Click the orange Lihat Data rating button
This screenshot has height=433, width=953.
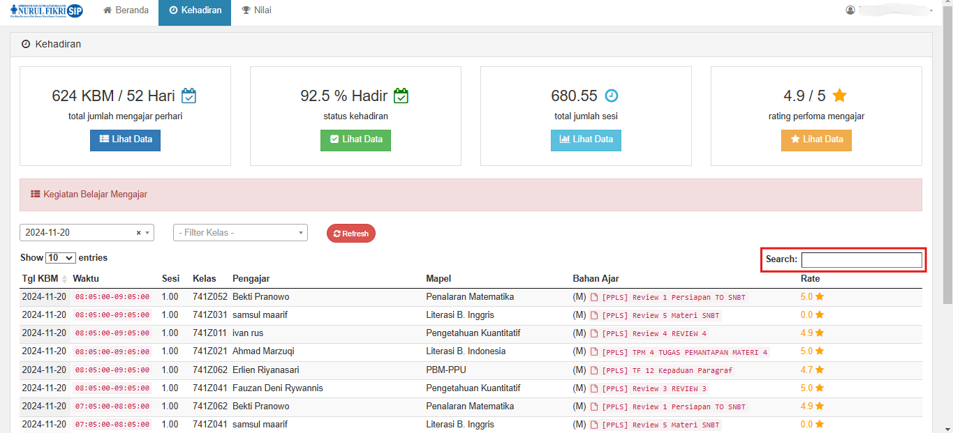[x=816, y=139]
